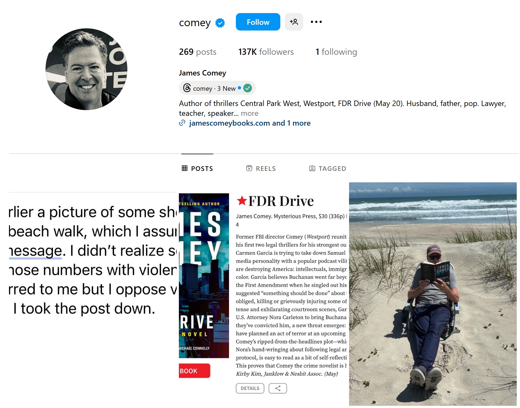This screenshot has height=408, width=520.
Task: Expand the bio with the more link
Action: [x=250, y=113]
